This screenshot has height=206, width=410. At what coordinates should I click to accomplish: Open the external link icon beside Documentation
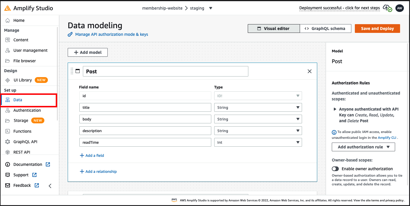click(48, 164)
